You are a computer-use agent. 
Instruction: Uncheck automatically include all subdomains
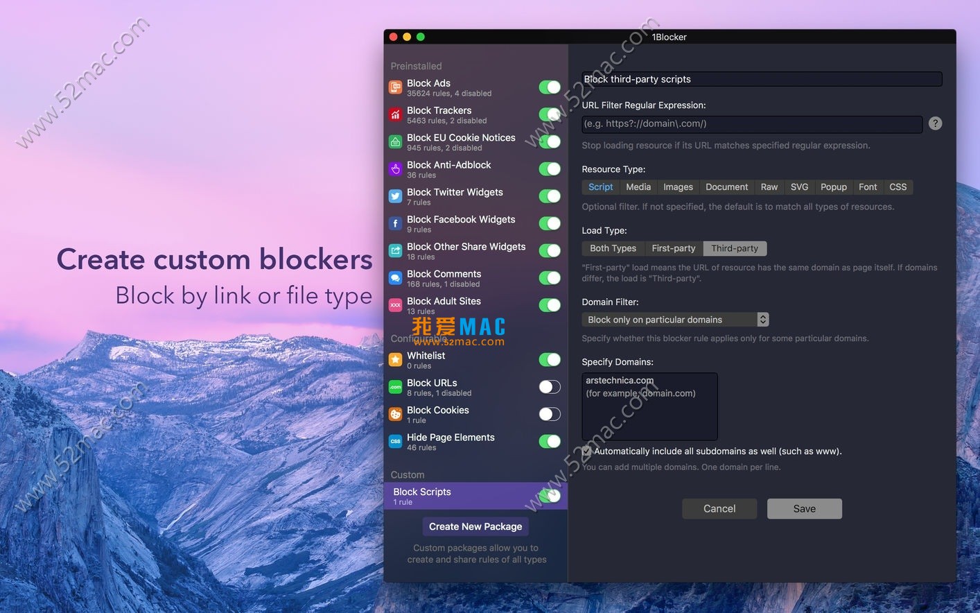[x=586, y=451]
